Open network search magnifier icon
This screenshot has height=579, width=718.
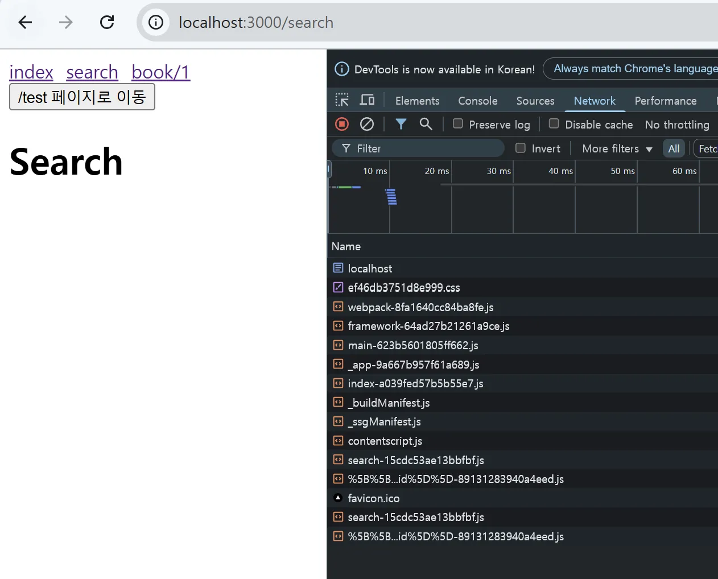(426, 124)
